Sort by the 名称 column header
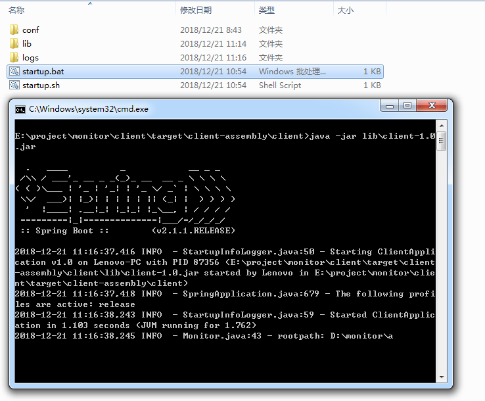This screenshot has height=401, width=485. coord(16,11)
